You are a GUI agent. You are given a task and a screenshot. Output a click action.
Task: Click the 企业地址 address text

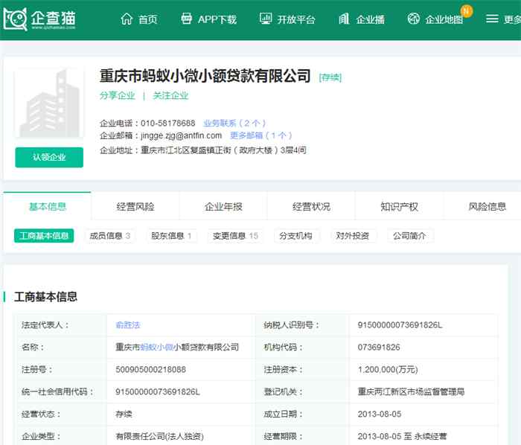[x=223, y=150]
